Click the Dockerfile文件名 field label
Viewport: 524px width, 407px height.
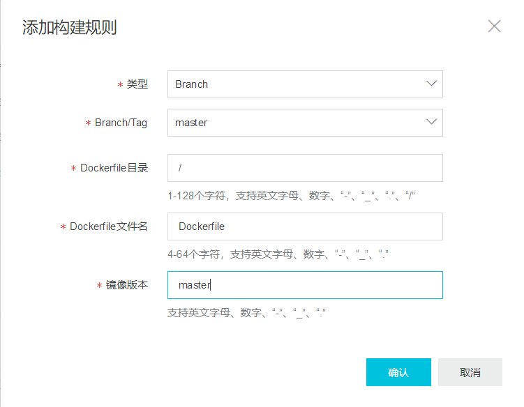click(x=109, y=226)
